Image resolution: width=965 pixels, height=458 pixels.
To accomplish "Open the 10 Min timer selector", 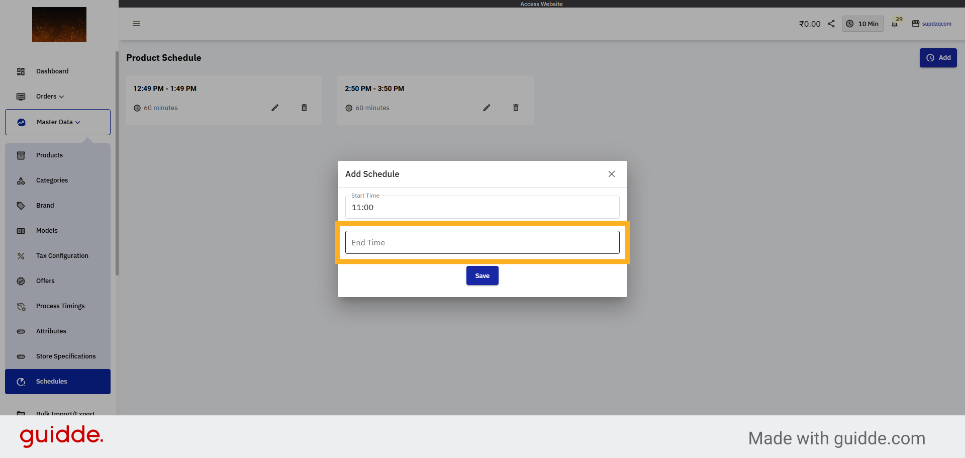I will (862, 24).
